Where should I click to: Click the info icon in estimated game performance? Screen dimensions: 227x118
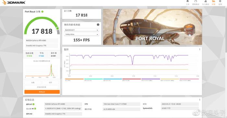click(x=98, y=25)
